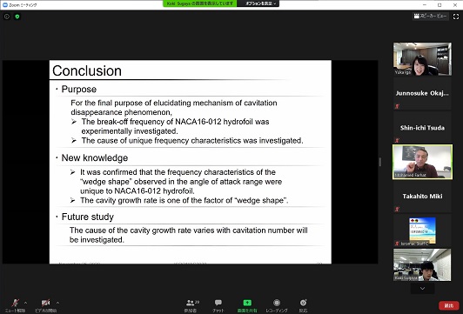This screenshot has height=314, width=463.
Task: Open the Reactions emoji menu
Action: point(303,303)
